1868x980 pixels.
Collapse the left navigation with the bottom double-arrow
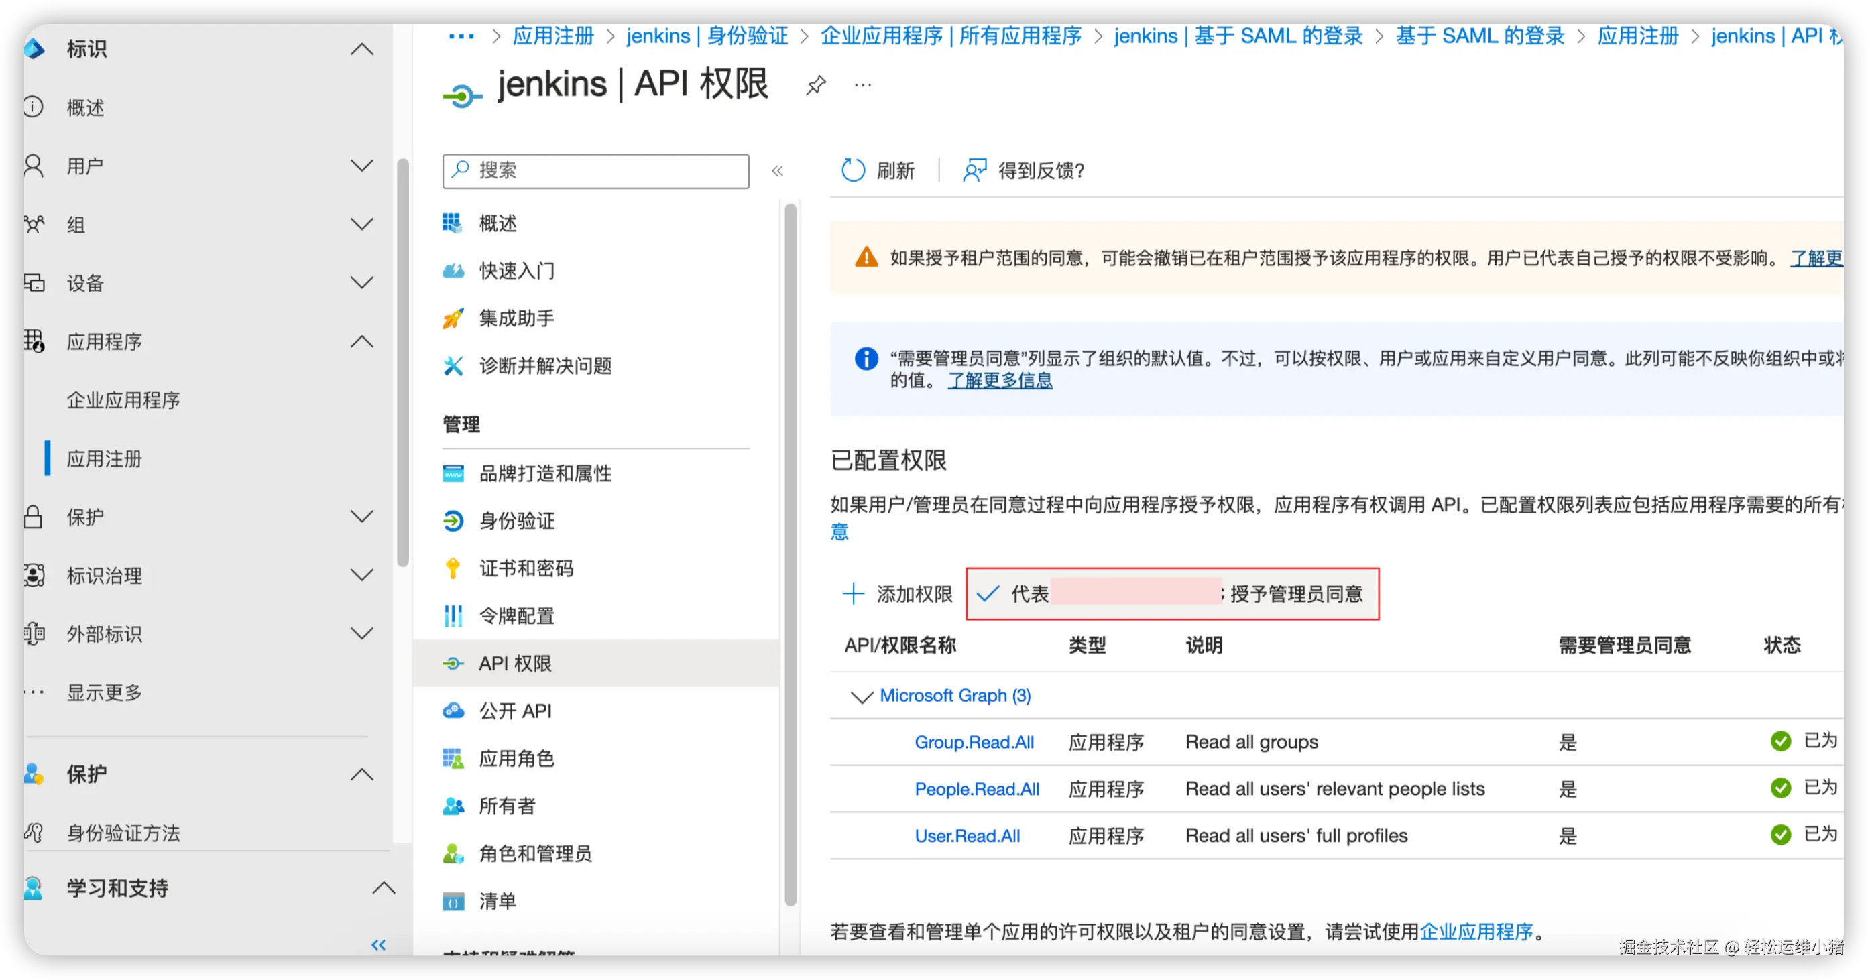[x=379, y=944]
